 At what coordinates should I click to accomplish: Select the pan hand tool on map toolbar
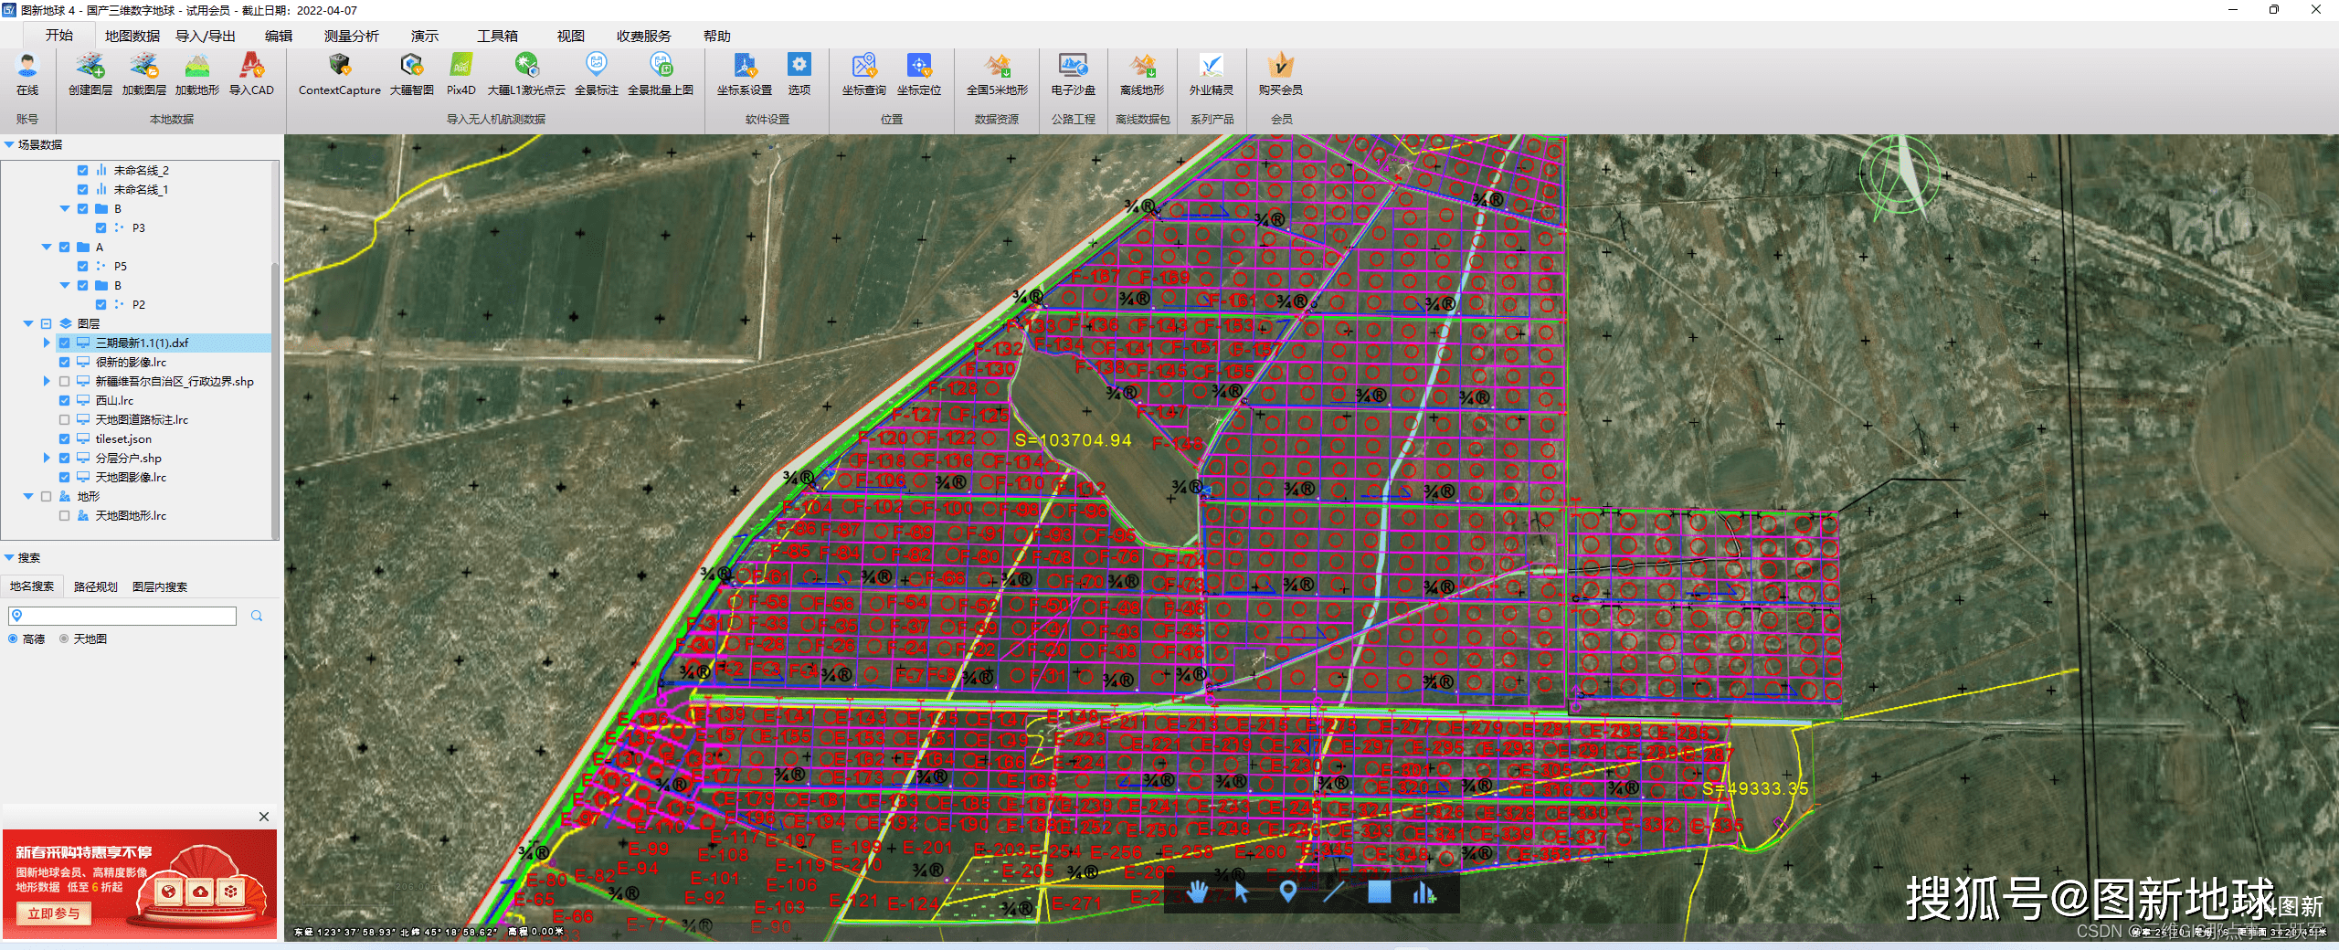pos(1197,892)
